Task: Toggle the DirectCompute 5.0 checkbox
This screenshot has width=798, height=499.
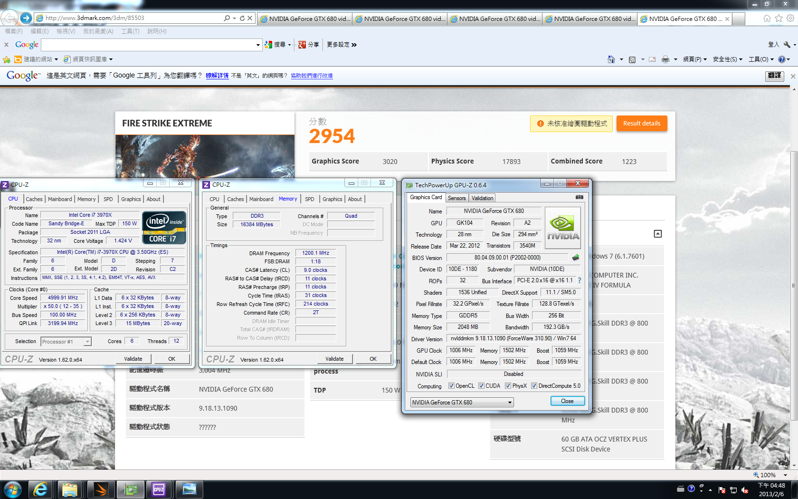Action: click(534, 386)
